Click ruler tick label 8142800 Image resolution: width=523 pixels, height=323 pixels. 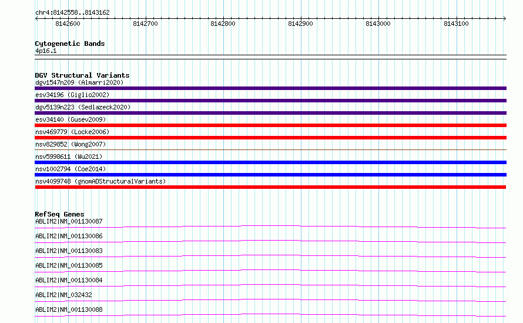pyautogui.click(x=223, y=24)
